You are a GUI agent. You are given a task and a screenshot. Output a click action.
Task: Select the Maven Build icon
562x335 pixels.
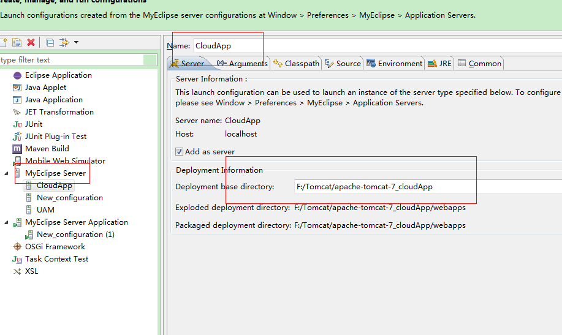[x=17, y=149]
